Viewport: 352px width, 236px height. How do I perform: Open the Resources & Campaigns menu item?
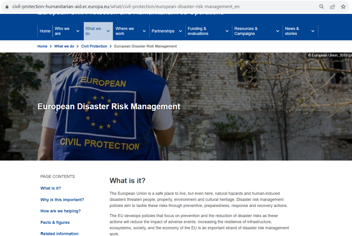click(246, 31)
